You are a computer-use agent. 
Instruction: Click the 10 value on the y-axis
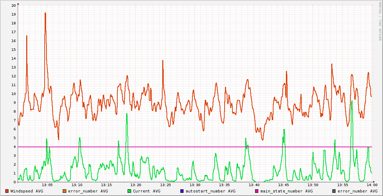tap(13, 94)
